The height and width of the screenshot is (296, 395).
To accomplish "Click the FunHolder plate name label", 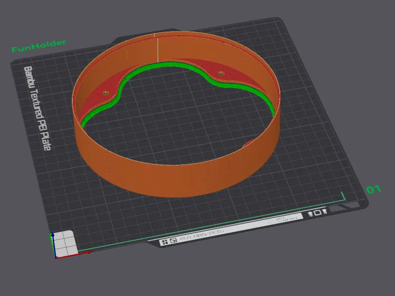I will click(x=39, y=46).
